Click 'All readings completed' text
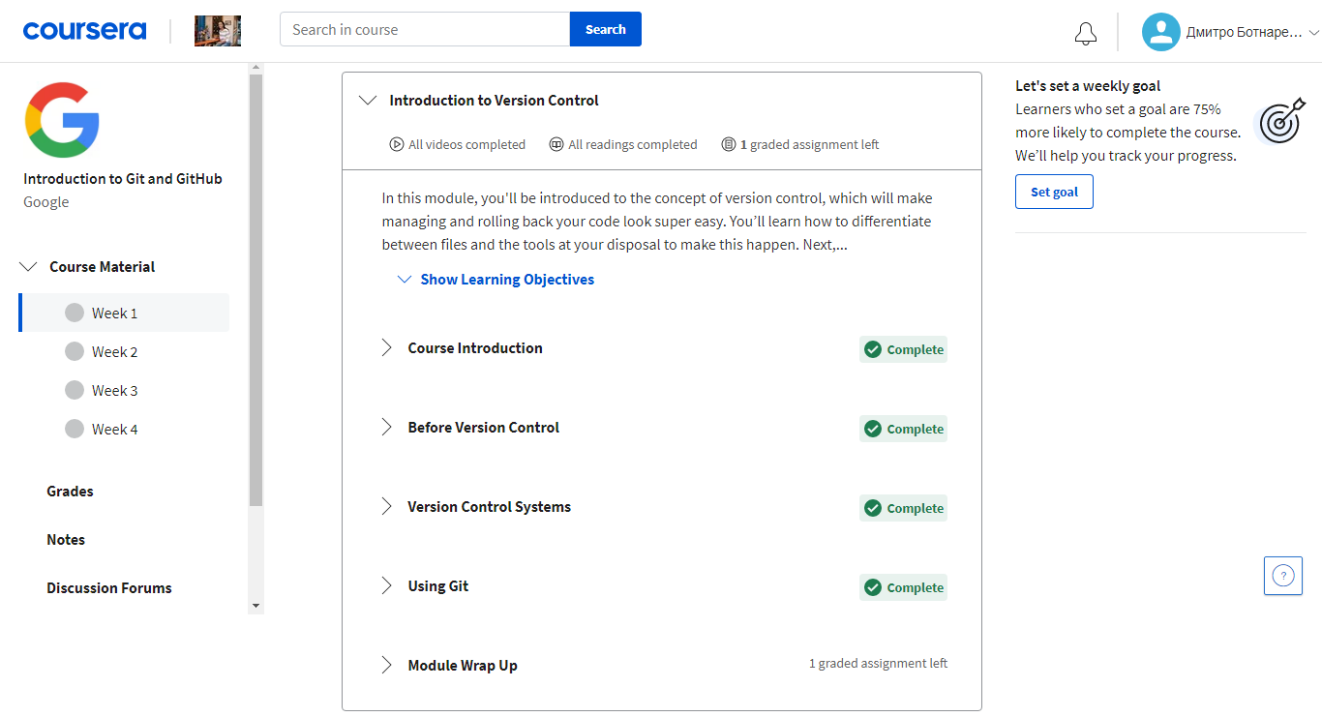The image size is (1322, 717). 633,144
